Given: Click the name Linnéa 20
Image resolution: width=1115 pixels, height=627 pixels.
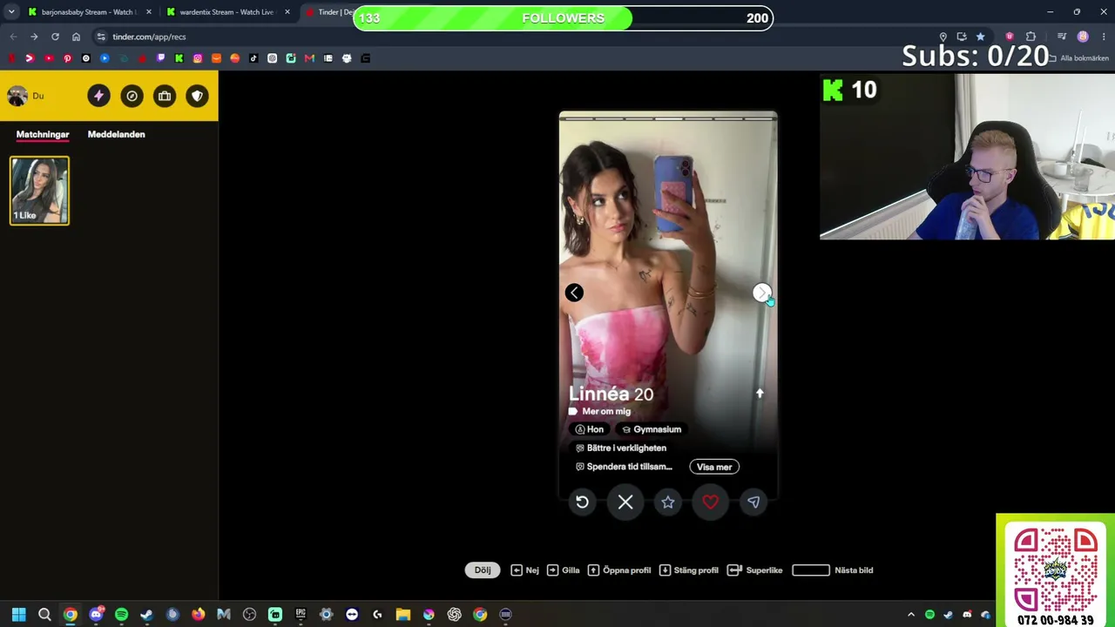Looking at the screenshot, I should tap(611, 394).
